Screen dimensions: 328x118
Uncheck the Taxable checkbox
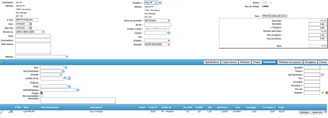pos(42,93)
